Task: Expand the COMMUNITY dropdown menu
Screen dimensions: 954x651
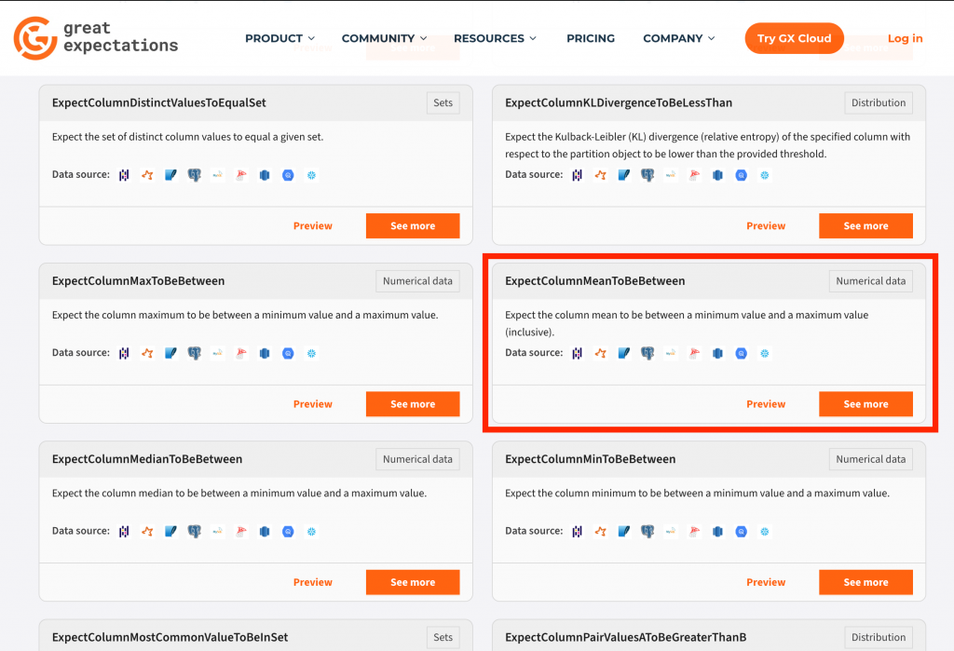Action: coord(385,38)
